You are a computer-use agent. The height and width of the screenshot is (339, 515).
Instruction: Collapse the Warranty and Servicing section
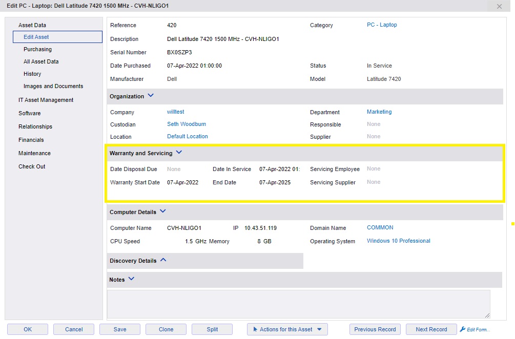[x=178, y=152]
